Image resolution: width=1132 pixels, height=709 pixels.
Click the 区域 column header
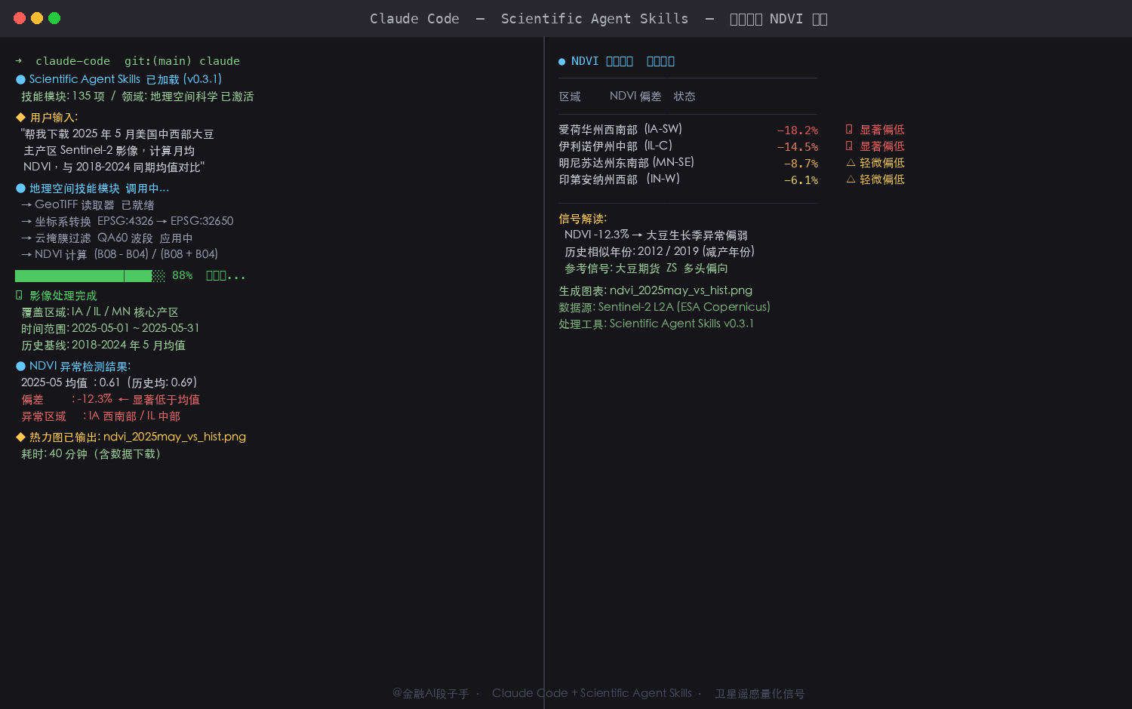coord(570,97)
